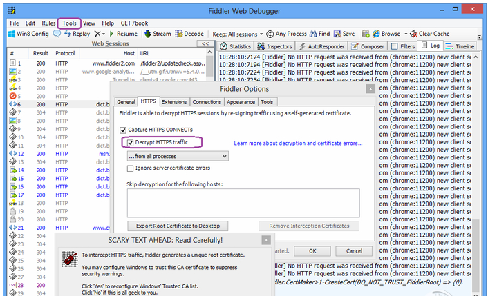The image size is (488, 296).
Task: Click the Save toolbar icon
Action: 337,34
